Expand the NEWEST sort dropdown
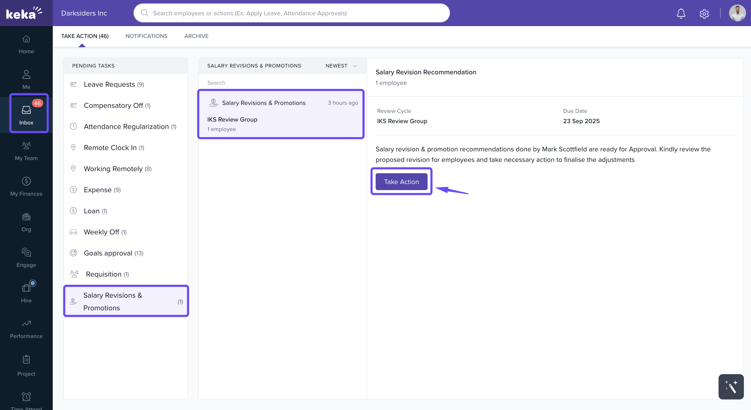Screen dimensions: 751x410 click(x=341, y=66)
